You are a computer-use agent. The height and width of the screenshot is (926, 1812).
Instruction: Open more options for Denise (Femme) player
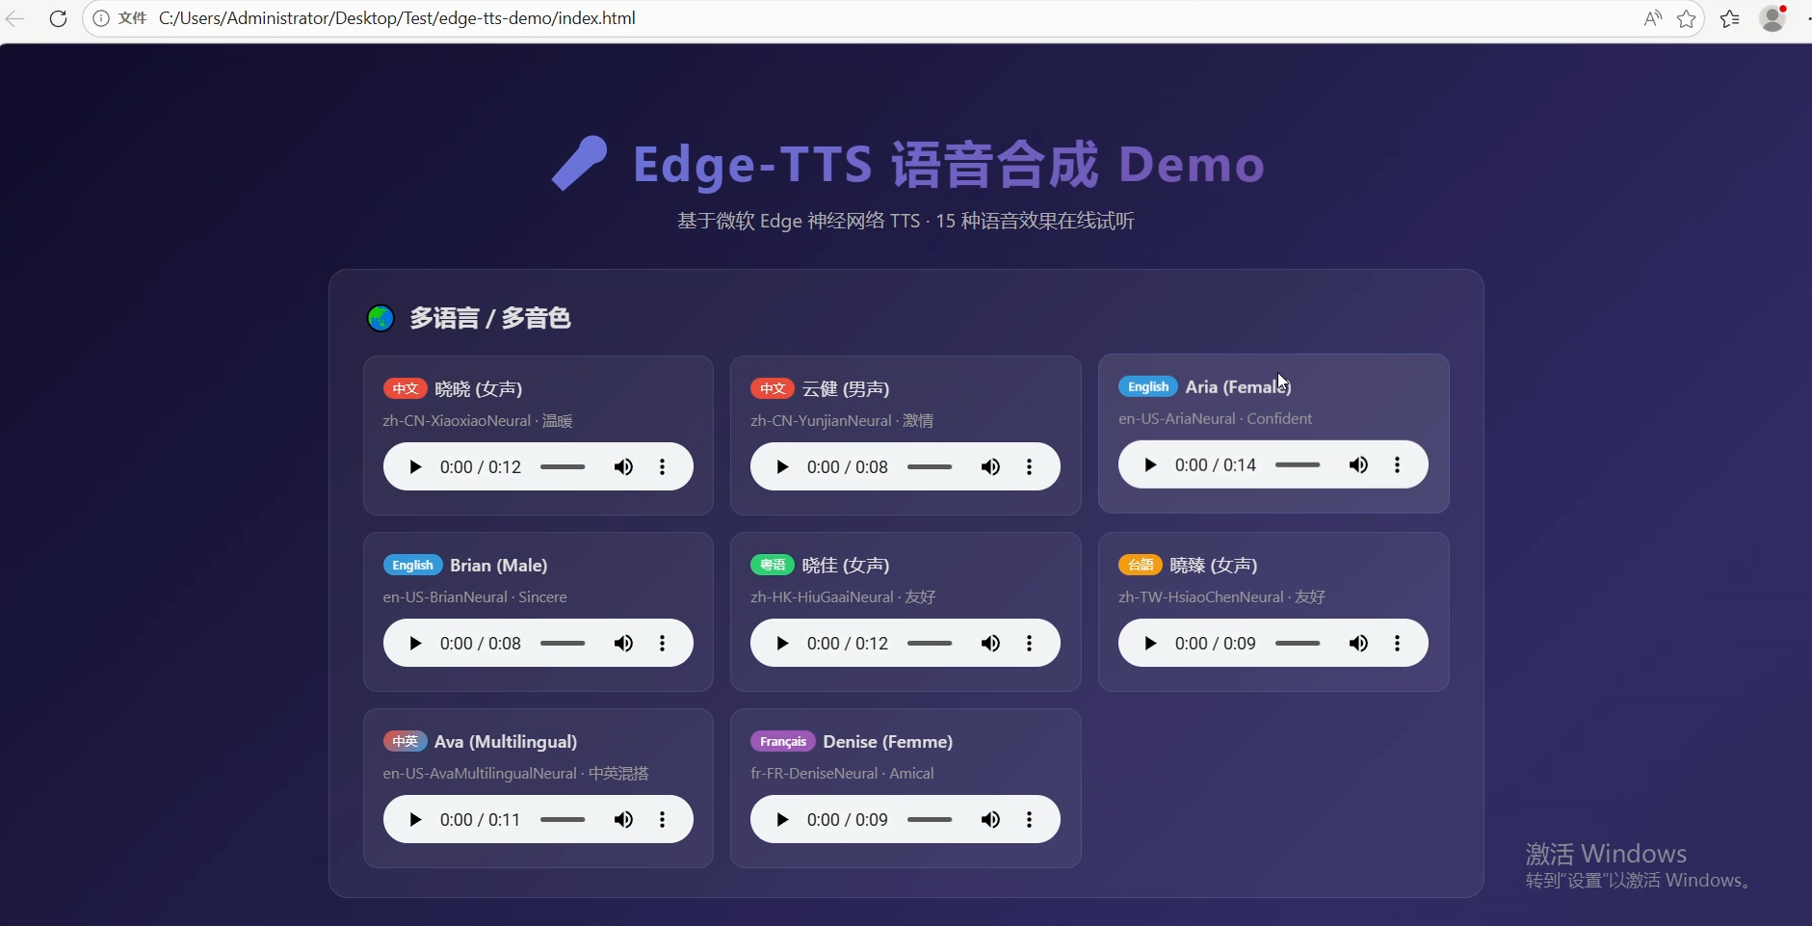point(1030,820)
